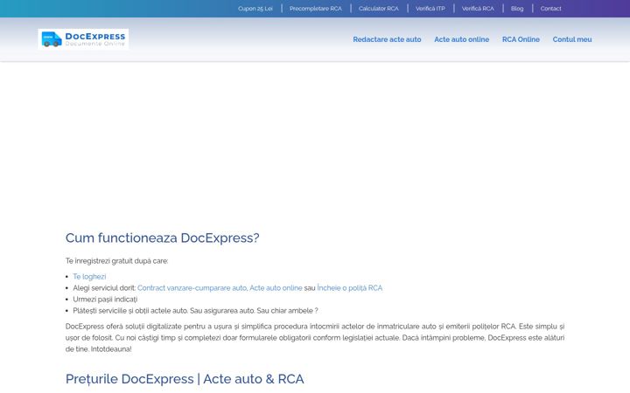Click the DocExpress logo

pos(83,39)
